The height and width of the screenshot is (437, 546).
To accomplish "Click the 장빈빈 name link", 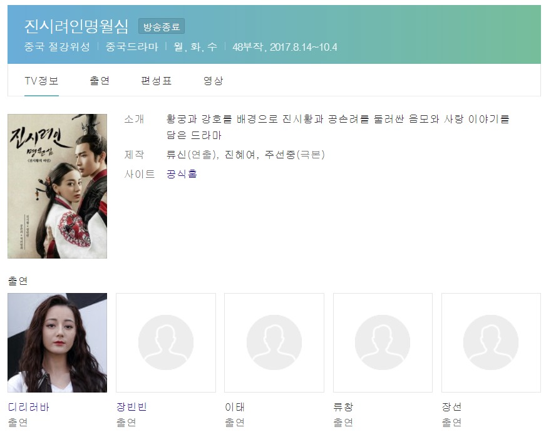I will pyautogui.click(x=131, y=407).
